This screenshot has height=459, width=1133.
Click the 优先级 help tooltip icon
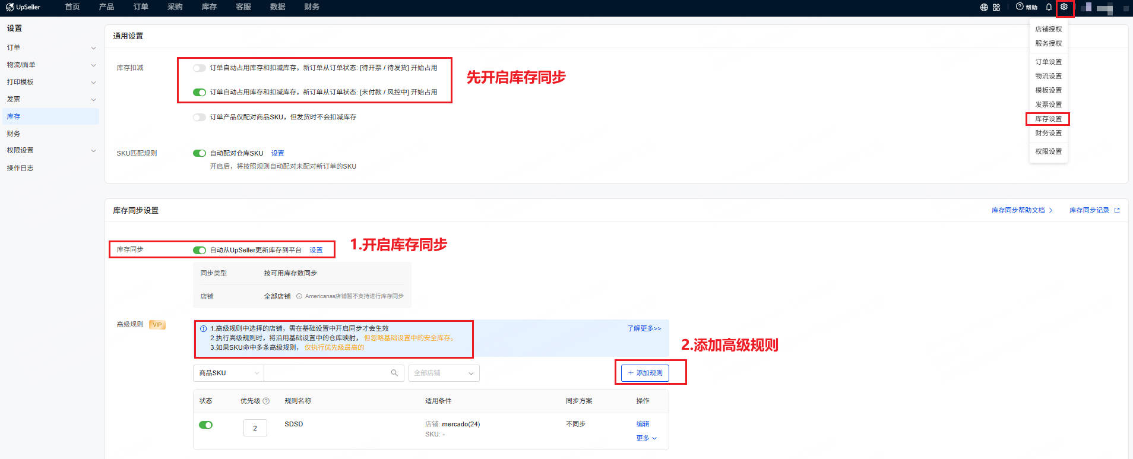(266, 401)
